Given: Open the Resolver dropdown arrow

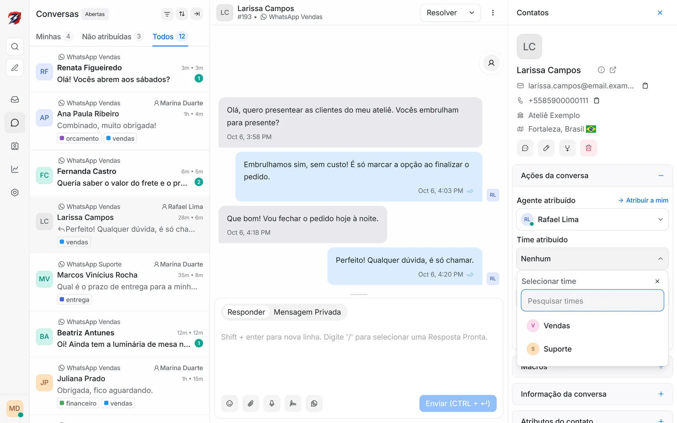Looking at the screenshot, I should pos(472,13).
